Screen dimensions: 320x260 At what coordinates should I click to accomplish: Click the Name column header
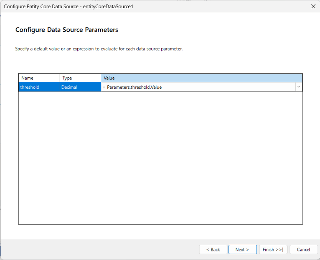click(x=39, y=78)
